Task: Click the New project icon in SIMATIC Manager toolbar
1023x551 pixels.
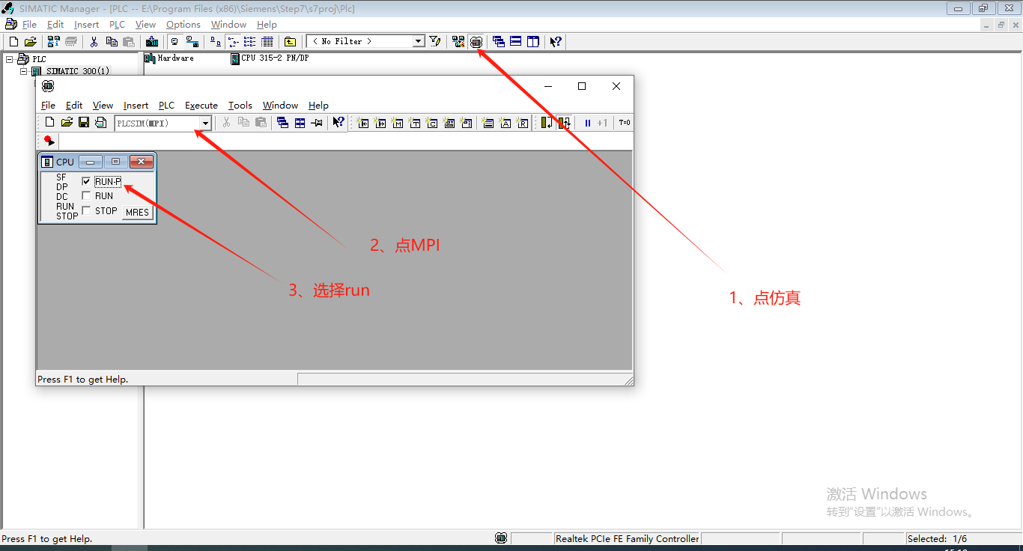Action: (13, 42)
